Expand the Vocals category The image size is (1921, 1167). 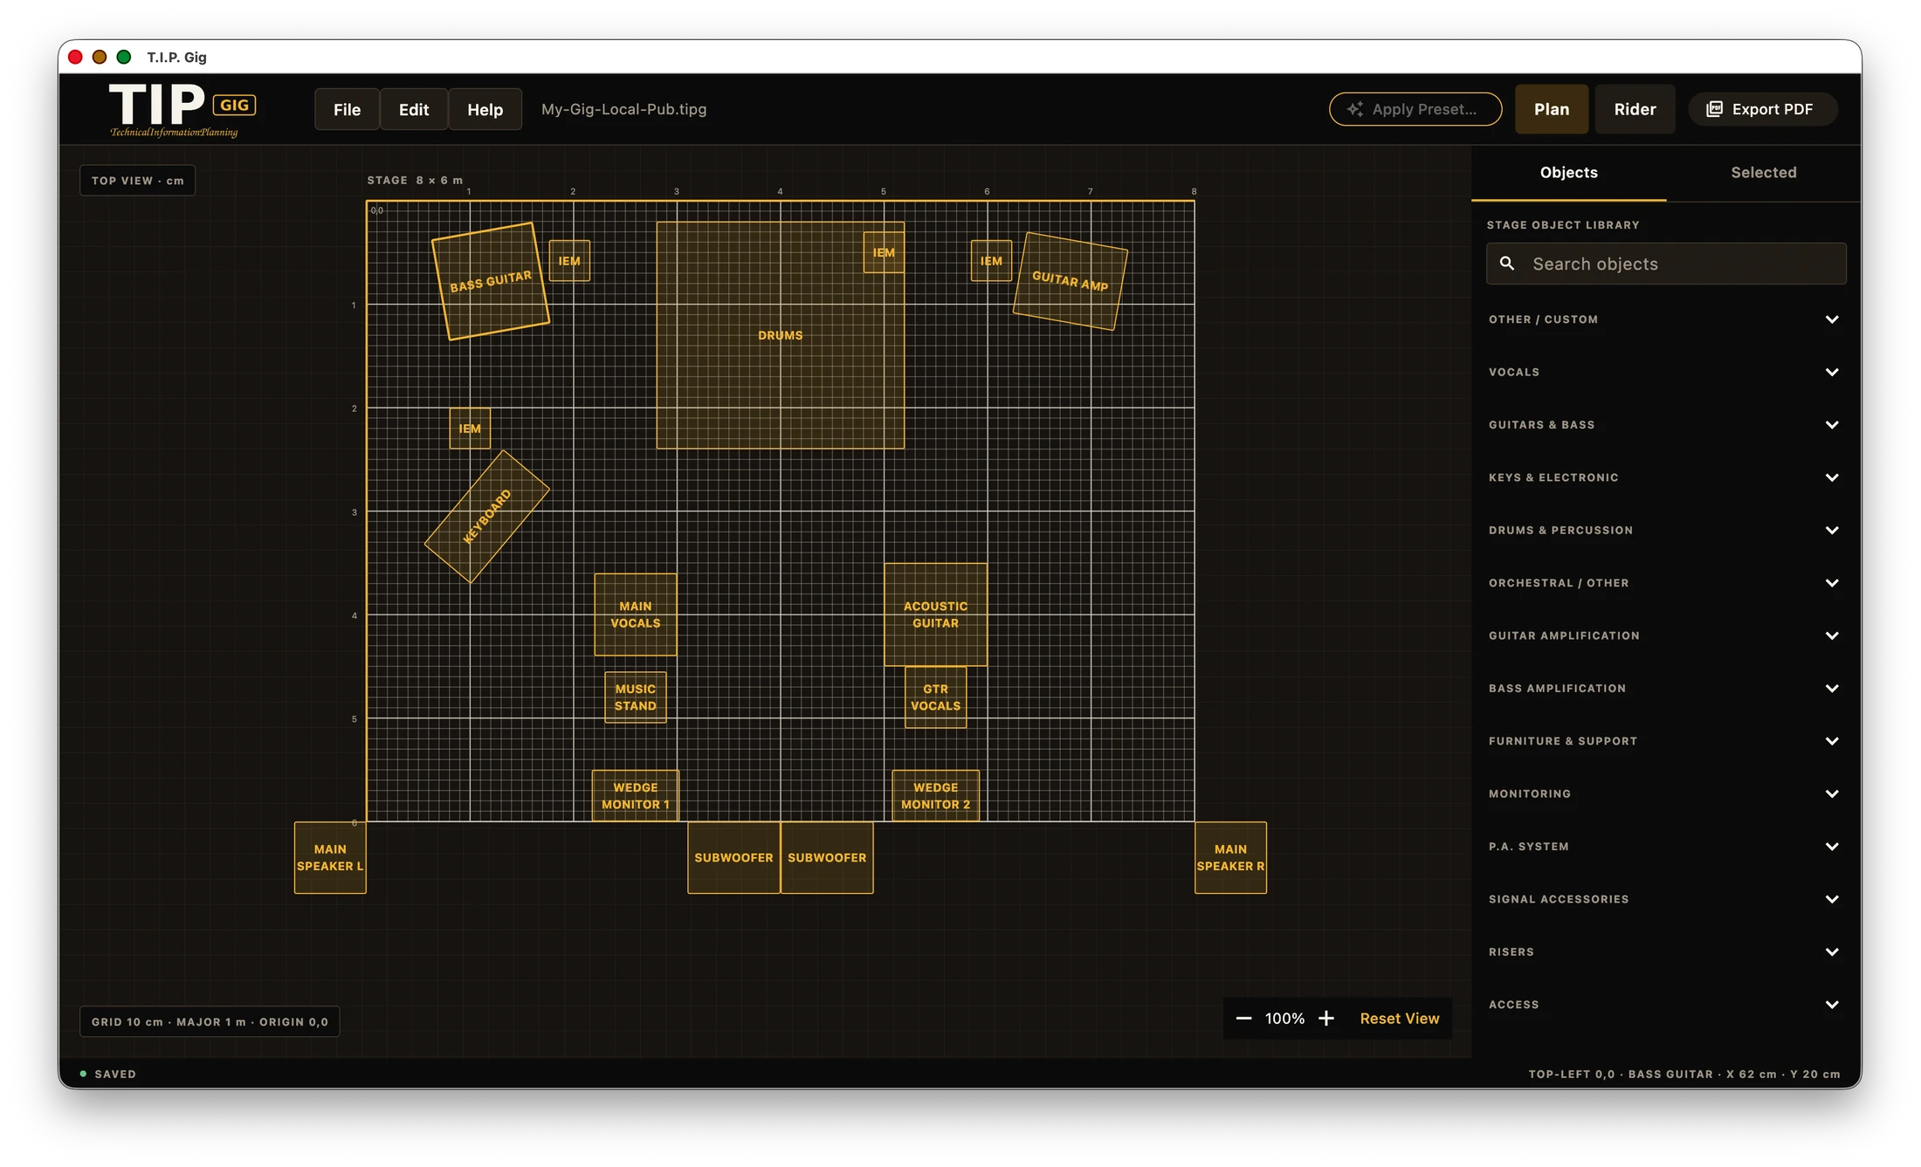tap(1666, 372)
